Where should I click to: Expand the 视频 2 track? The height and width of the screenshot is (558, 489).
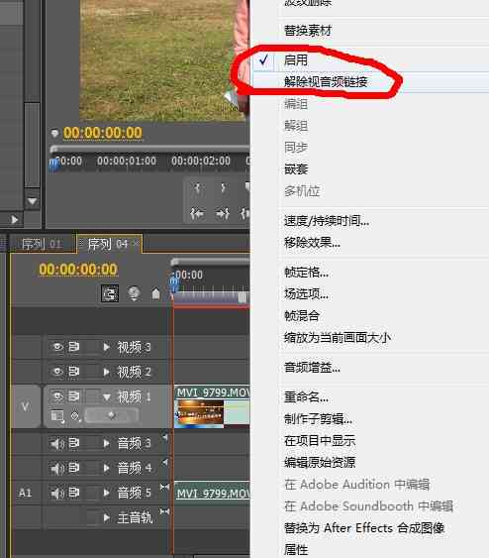[x=106, y=372]
